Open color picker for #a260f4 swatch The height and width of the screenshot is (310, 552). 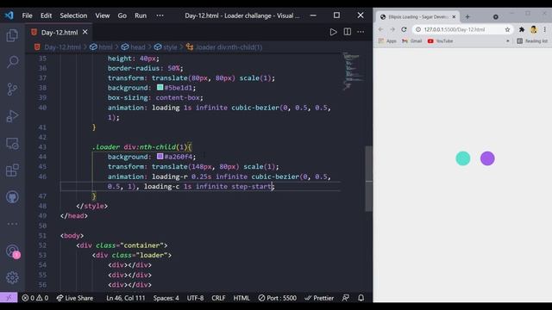pyautogui.click(x=160, y=156)
